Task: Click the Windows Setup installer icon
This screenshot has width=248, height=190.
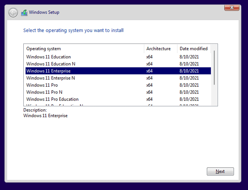Action: 24,12
